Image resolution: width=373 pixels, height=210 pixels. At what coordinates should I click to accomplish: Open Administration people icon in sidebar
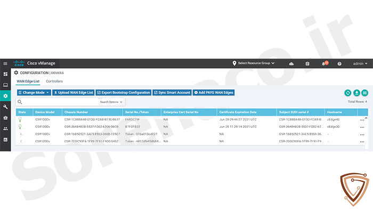click(5, 128)
